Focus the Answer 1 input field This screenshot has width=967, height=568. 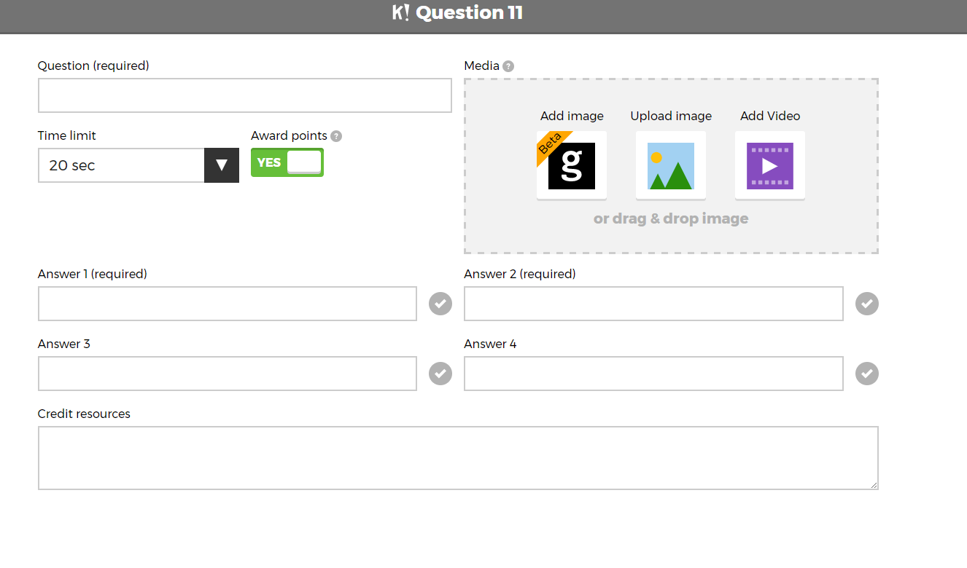(x=227, y=304)
